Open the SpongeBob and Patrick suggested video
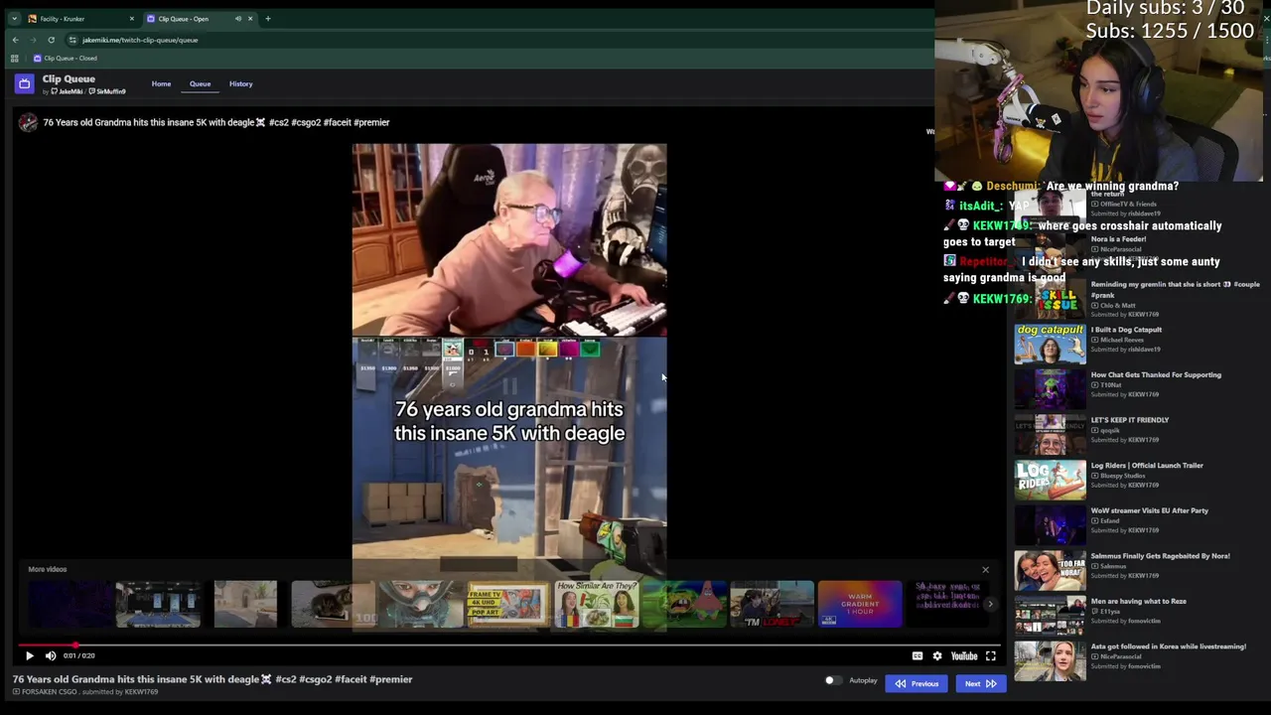The width and height of the screenshot is (1271, 715). (684, 604)
